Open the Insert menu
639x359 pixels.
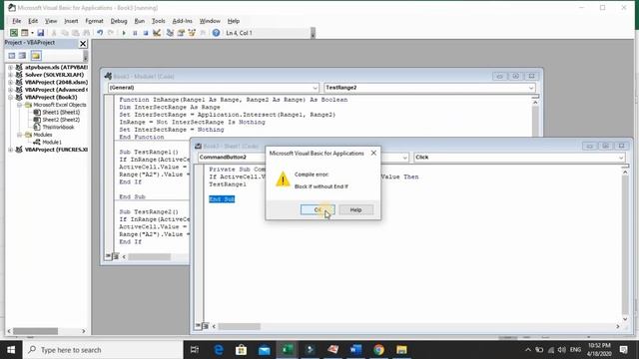pos(71,21)
